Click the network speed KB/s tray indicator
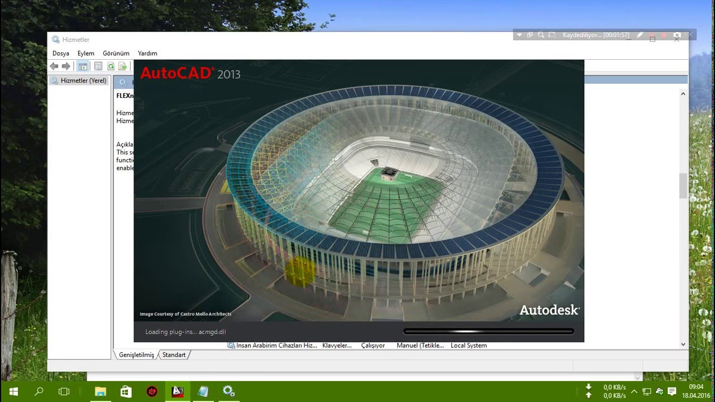The height and width of the screenshot is (402, 715). click(x=607, y=391)
